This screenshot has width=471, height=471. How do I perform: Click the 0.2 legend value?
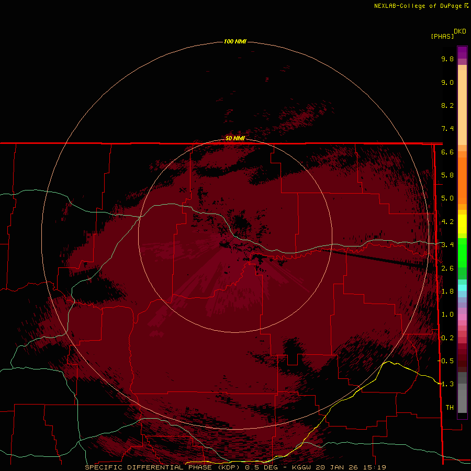click(447, 338)
